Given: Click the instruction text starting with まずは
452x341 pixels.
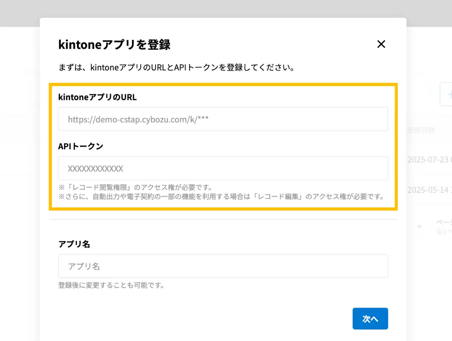Looking at the screenshot, I should 177,68.
